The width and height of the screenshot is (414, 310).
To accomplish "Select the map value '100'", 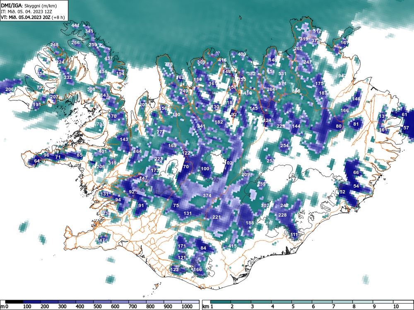I will tap(205, 169).
